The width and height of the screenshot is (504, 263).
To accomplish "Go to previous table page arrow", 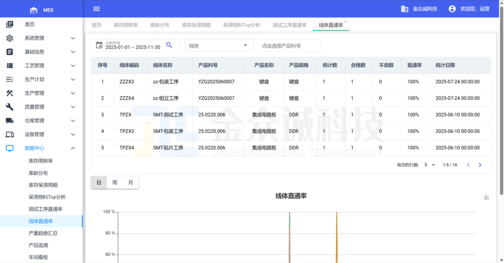I will click(x=468, y=165).
